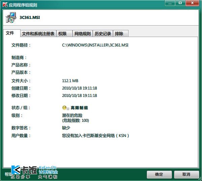Click the 文件大小 label
This screenshot has width=202, height=181.
[x=21, y=81]
